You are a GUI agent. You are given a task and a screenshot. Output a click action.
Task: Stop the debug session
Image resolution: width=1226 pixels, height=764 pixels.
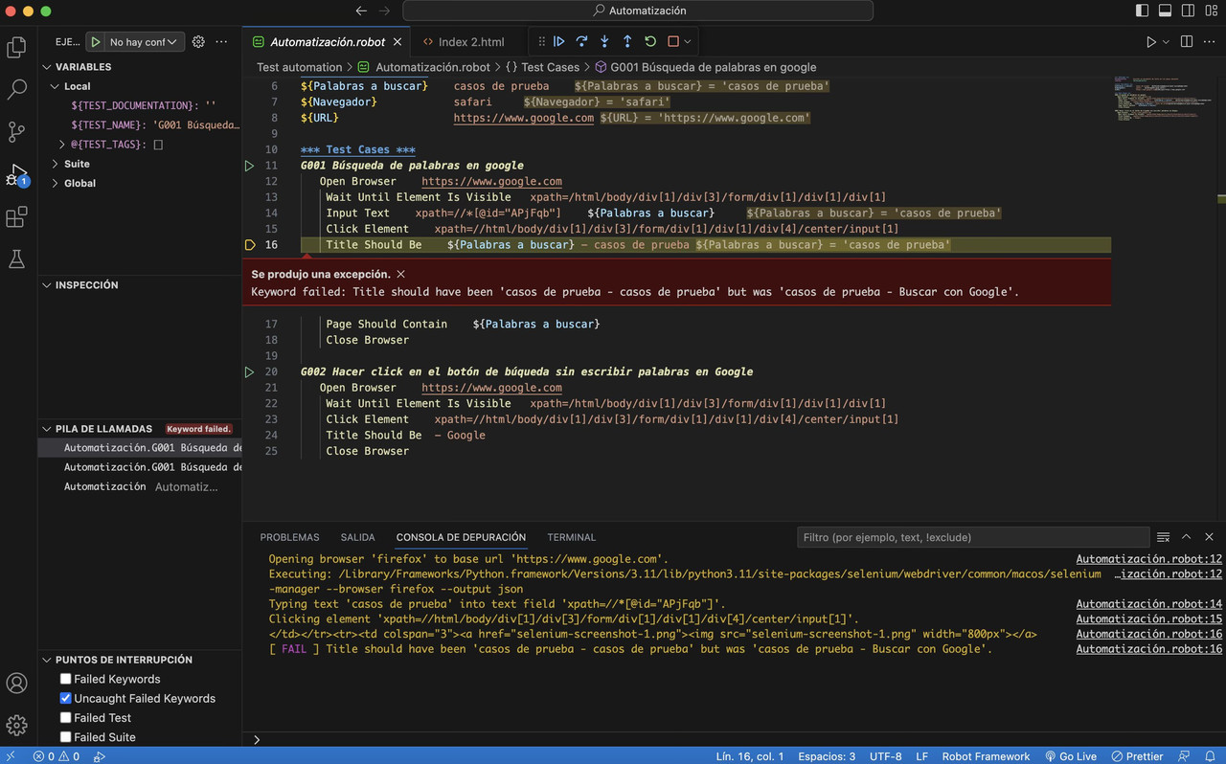(x=673, y=41)
